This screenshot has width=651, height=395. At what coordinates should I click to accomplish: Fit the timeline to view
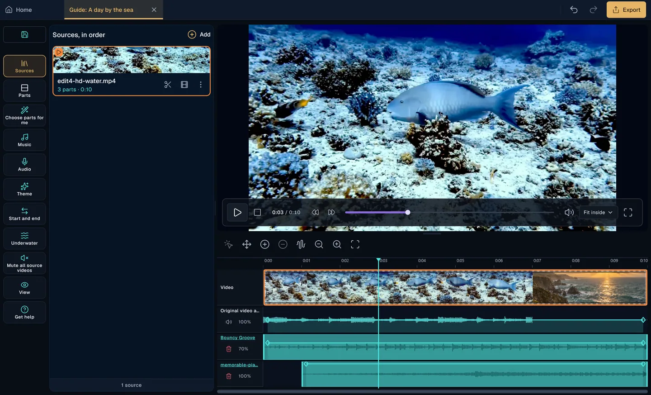point(355,244)
